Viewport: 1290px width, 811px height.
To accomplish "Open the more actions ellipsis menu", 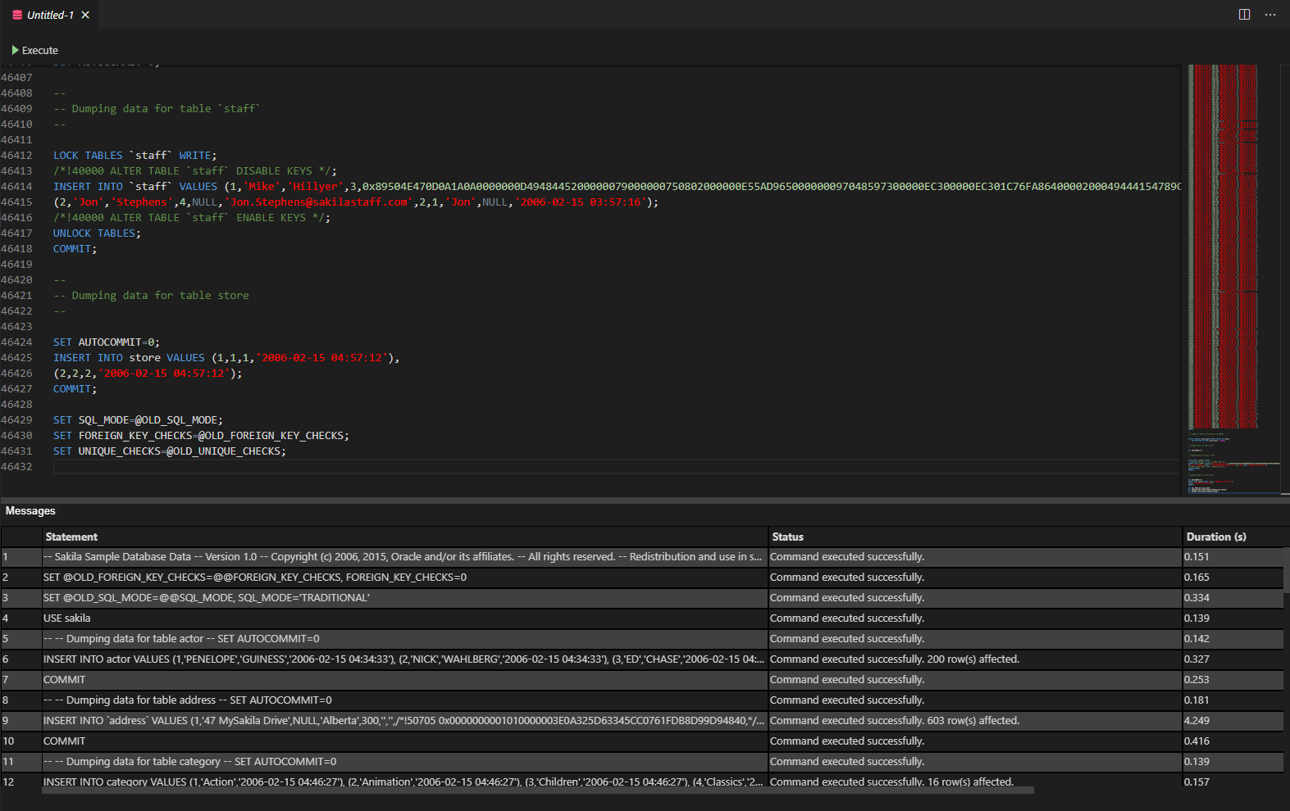I will coord(1270,15).
